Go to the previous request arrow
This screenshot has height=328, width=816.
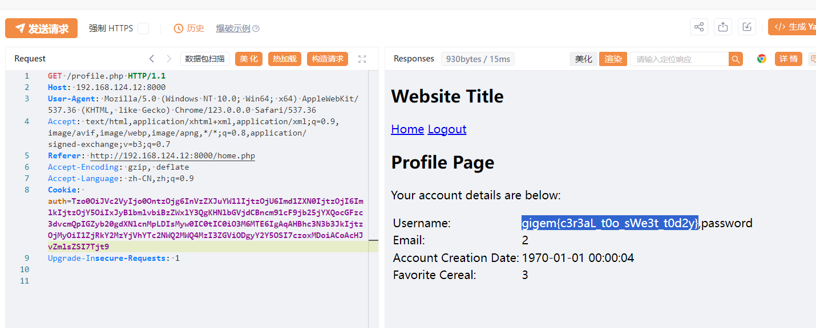pyautogui.click(x=152, y=59)
